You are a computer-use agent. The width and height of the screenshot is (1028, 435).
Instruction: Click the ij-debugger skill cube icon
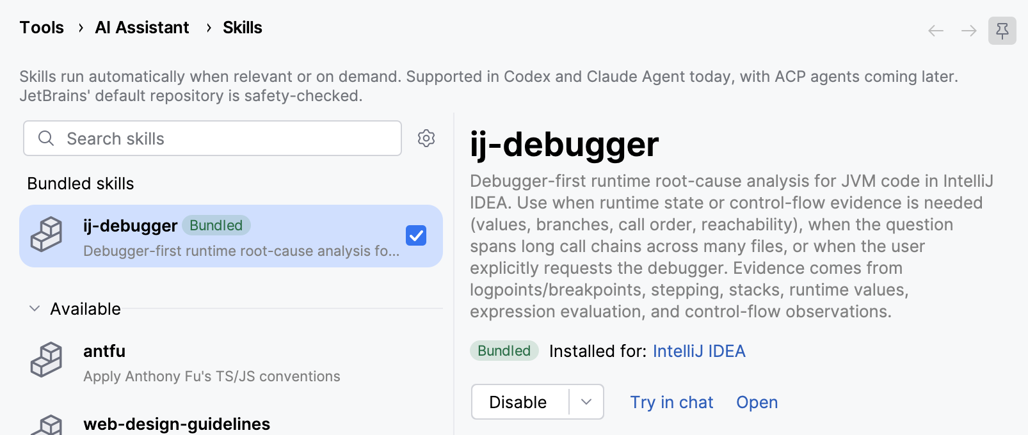coord(47,234)
